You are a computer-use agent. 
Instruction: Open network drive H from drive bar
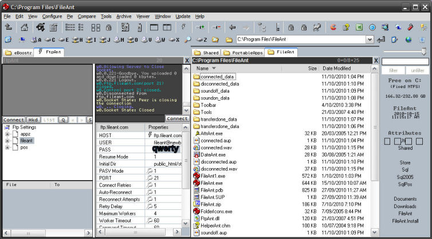77,40
